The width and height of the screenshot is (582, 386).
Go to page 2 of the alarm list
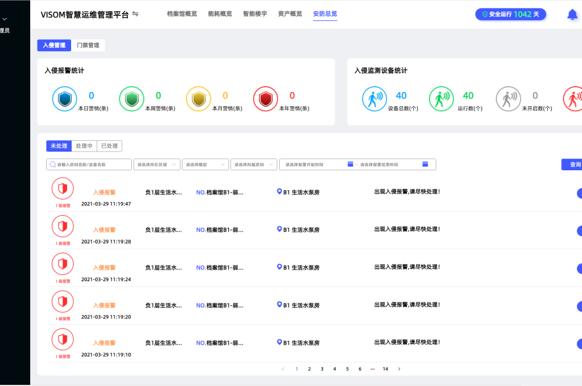pos(309,368)
